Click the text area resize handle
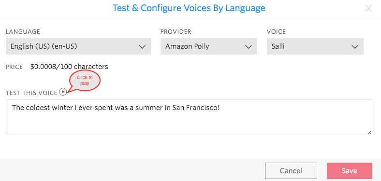The width and height of the screenshot is (381, 181). (x=369, y=132)
